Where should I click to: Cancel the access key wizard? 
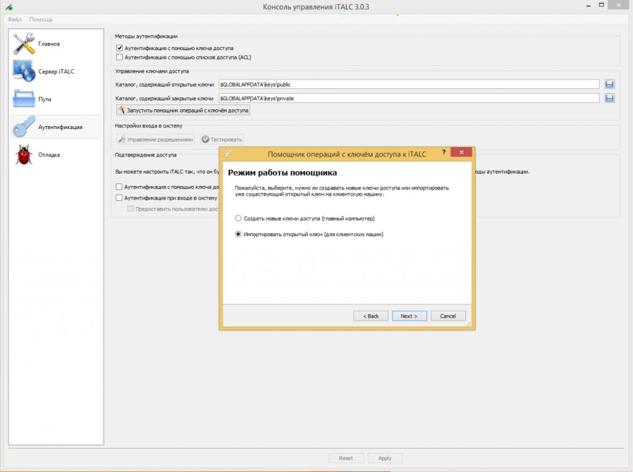click(x=448, y=316)
